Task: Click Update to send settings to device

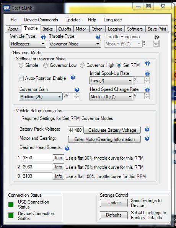Action: [114, 203]
